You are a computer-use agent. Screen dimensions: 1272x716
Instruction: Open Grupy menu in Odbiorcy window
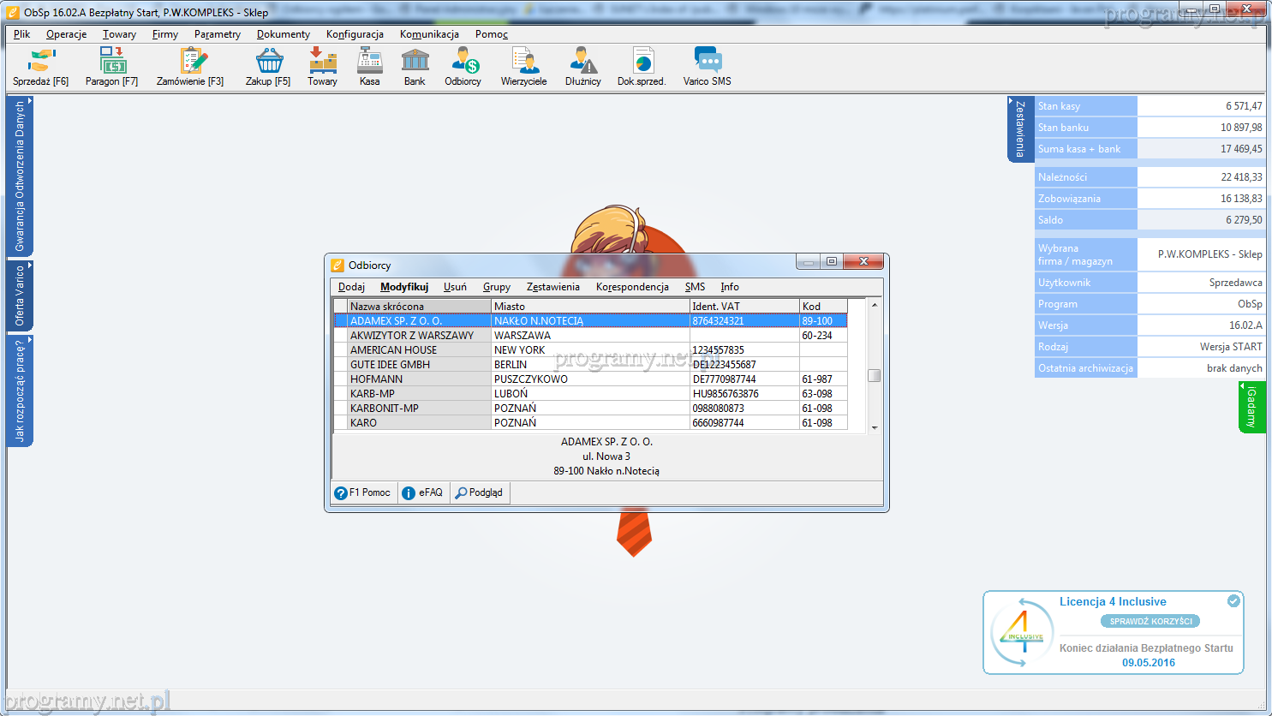click(496, 287)
